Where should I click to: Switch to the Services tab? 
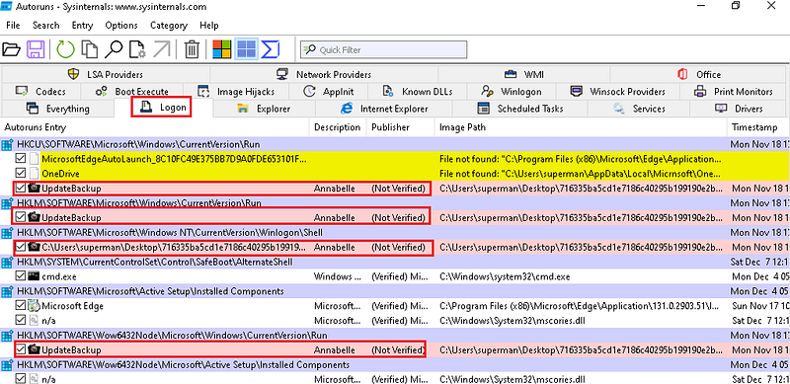639,109
